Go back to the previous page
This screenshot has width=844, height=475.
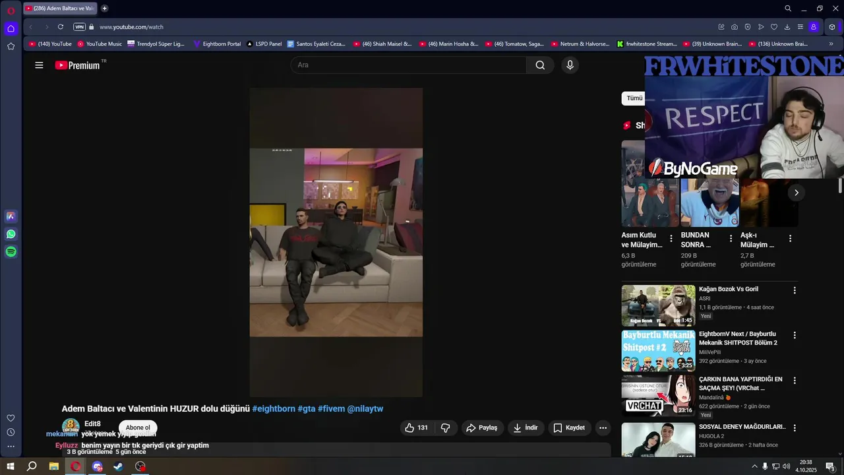[31, 27]
